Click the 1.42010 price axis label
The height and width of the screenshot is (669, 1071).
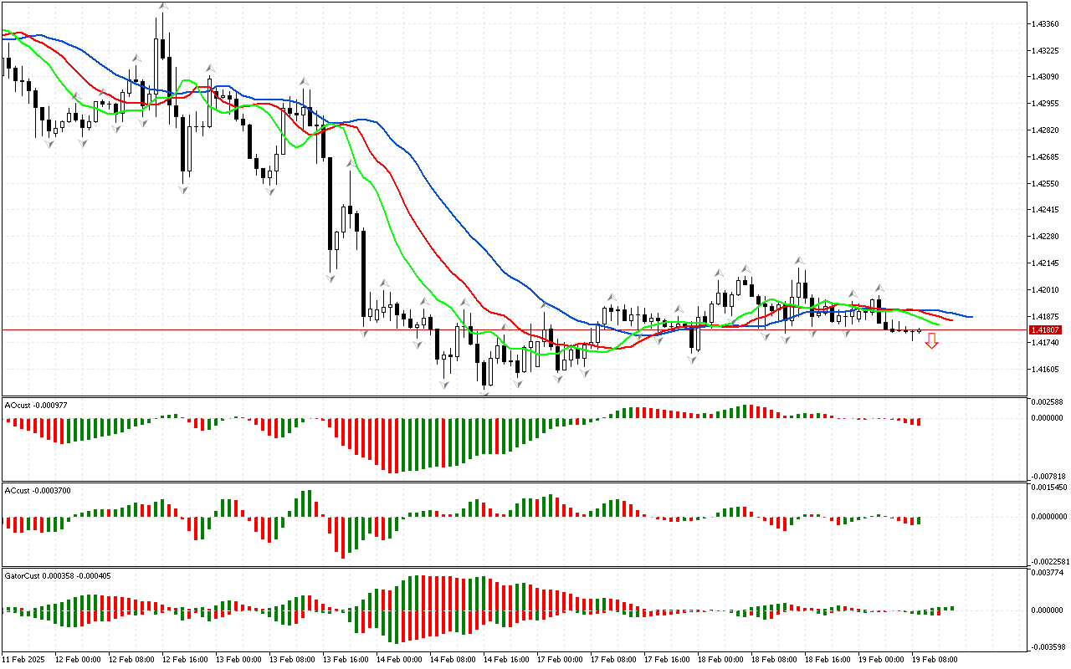[1047, 290]
